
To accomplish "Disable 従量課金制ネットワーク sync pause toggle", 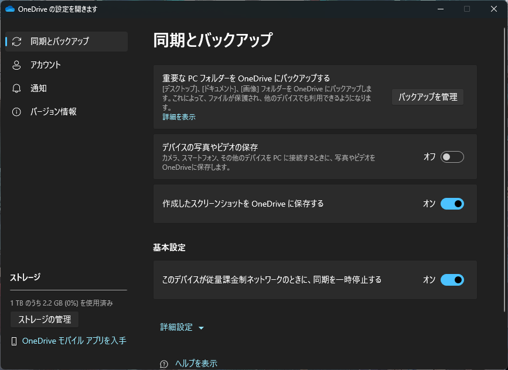I will click(452, 280).
